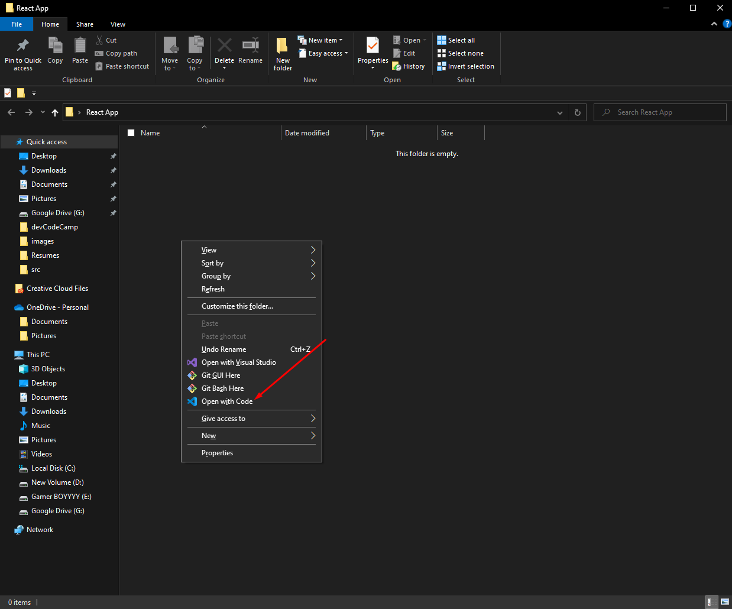Open the folder with Visual Studio
The image size is (732, 609).
pyautogui.click(x=238, y=362)
